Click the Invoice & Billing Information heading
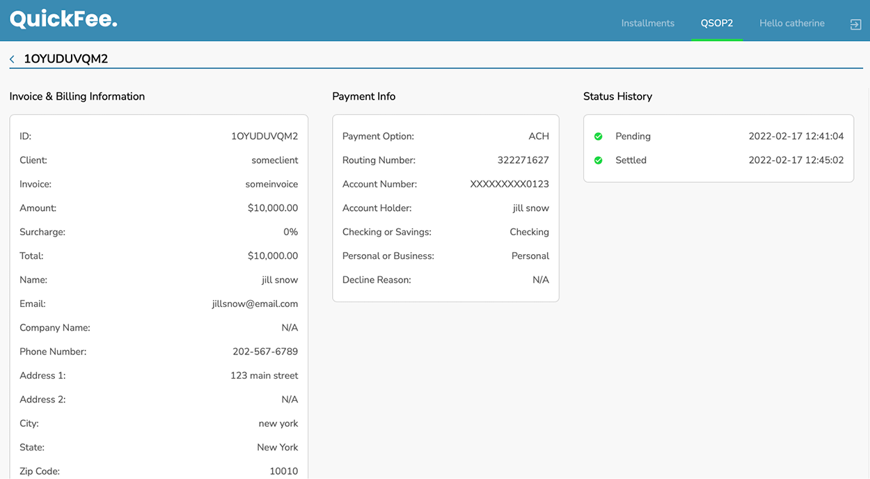The height and width of the screenshot is (479, 870). pos(77,96)
